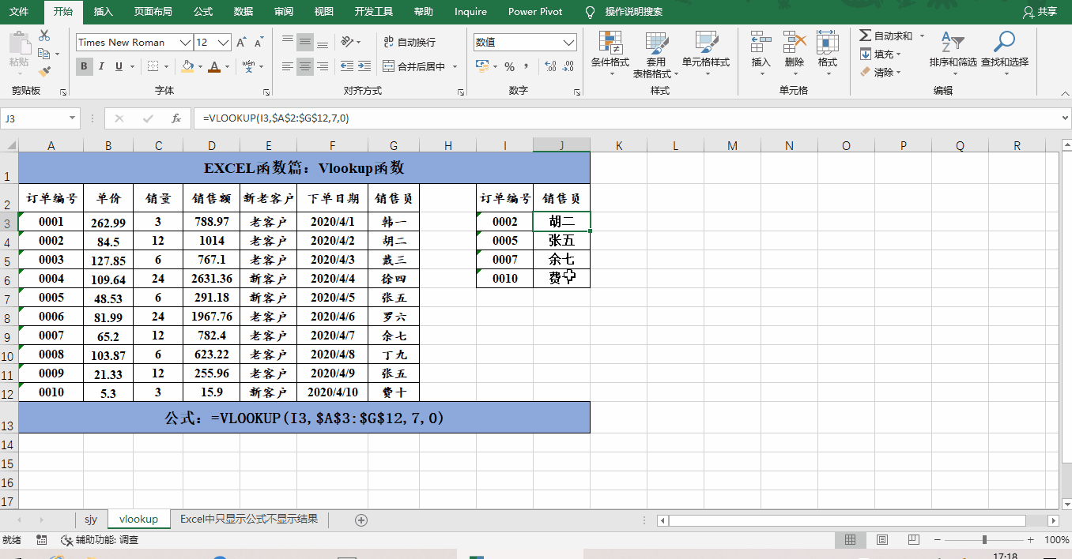Toggle Underline formatting
The width and height of the screenshot is (1072, 559).
click(x=119, y=66)
